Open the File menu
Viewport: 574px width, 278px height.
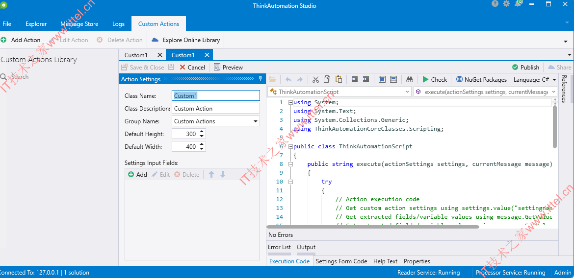click(7, 24)
